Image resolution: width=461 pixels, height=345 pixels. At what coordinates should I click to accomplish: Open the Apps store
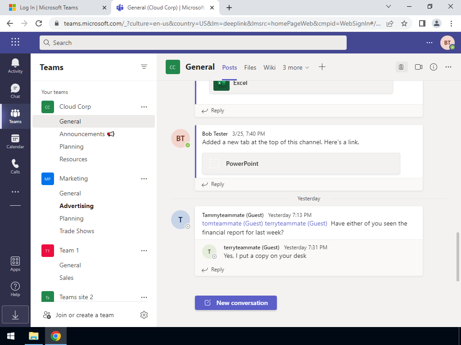[x=15, y=264]
